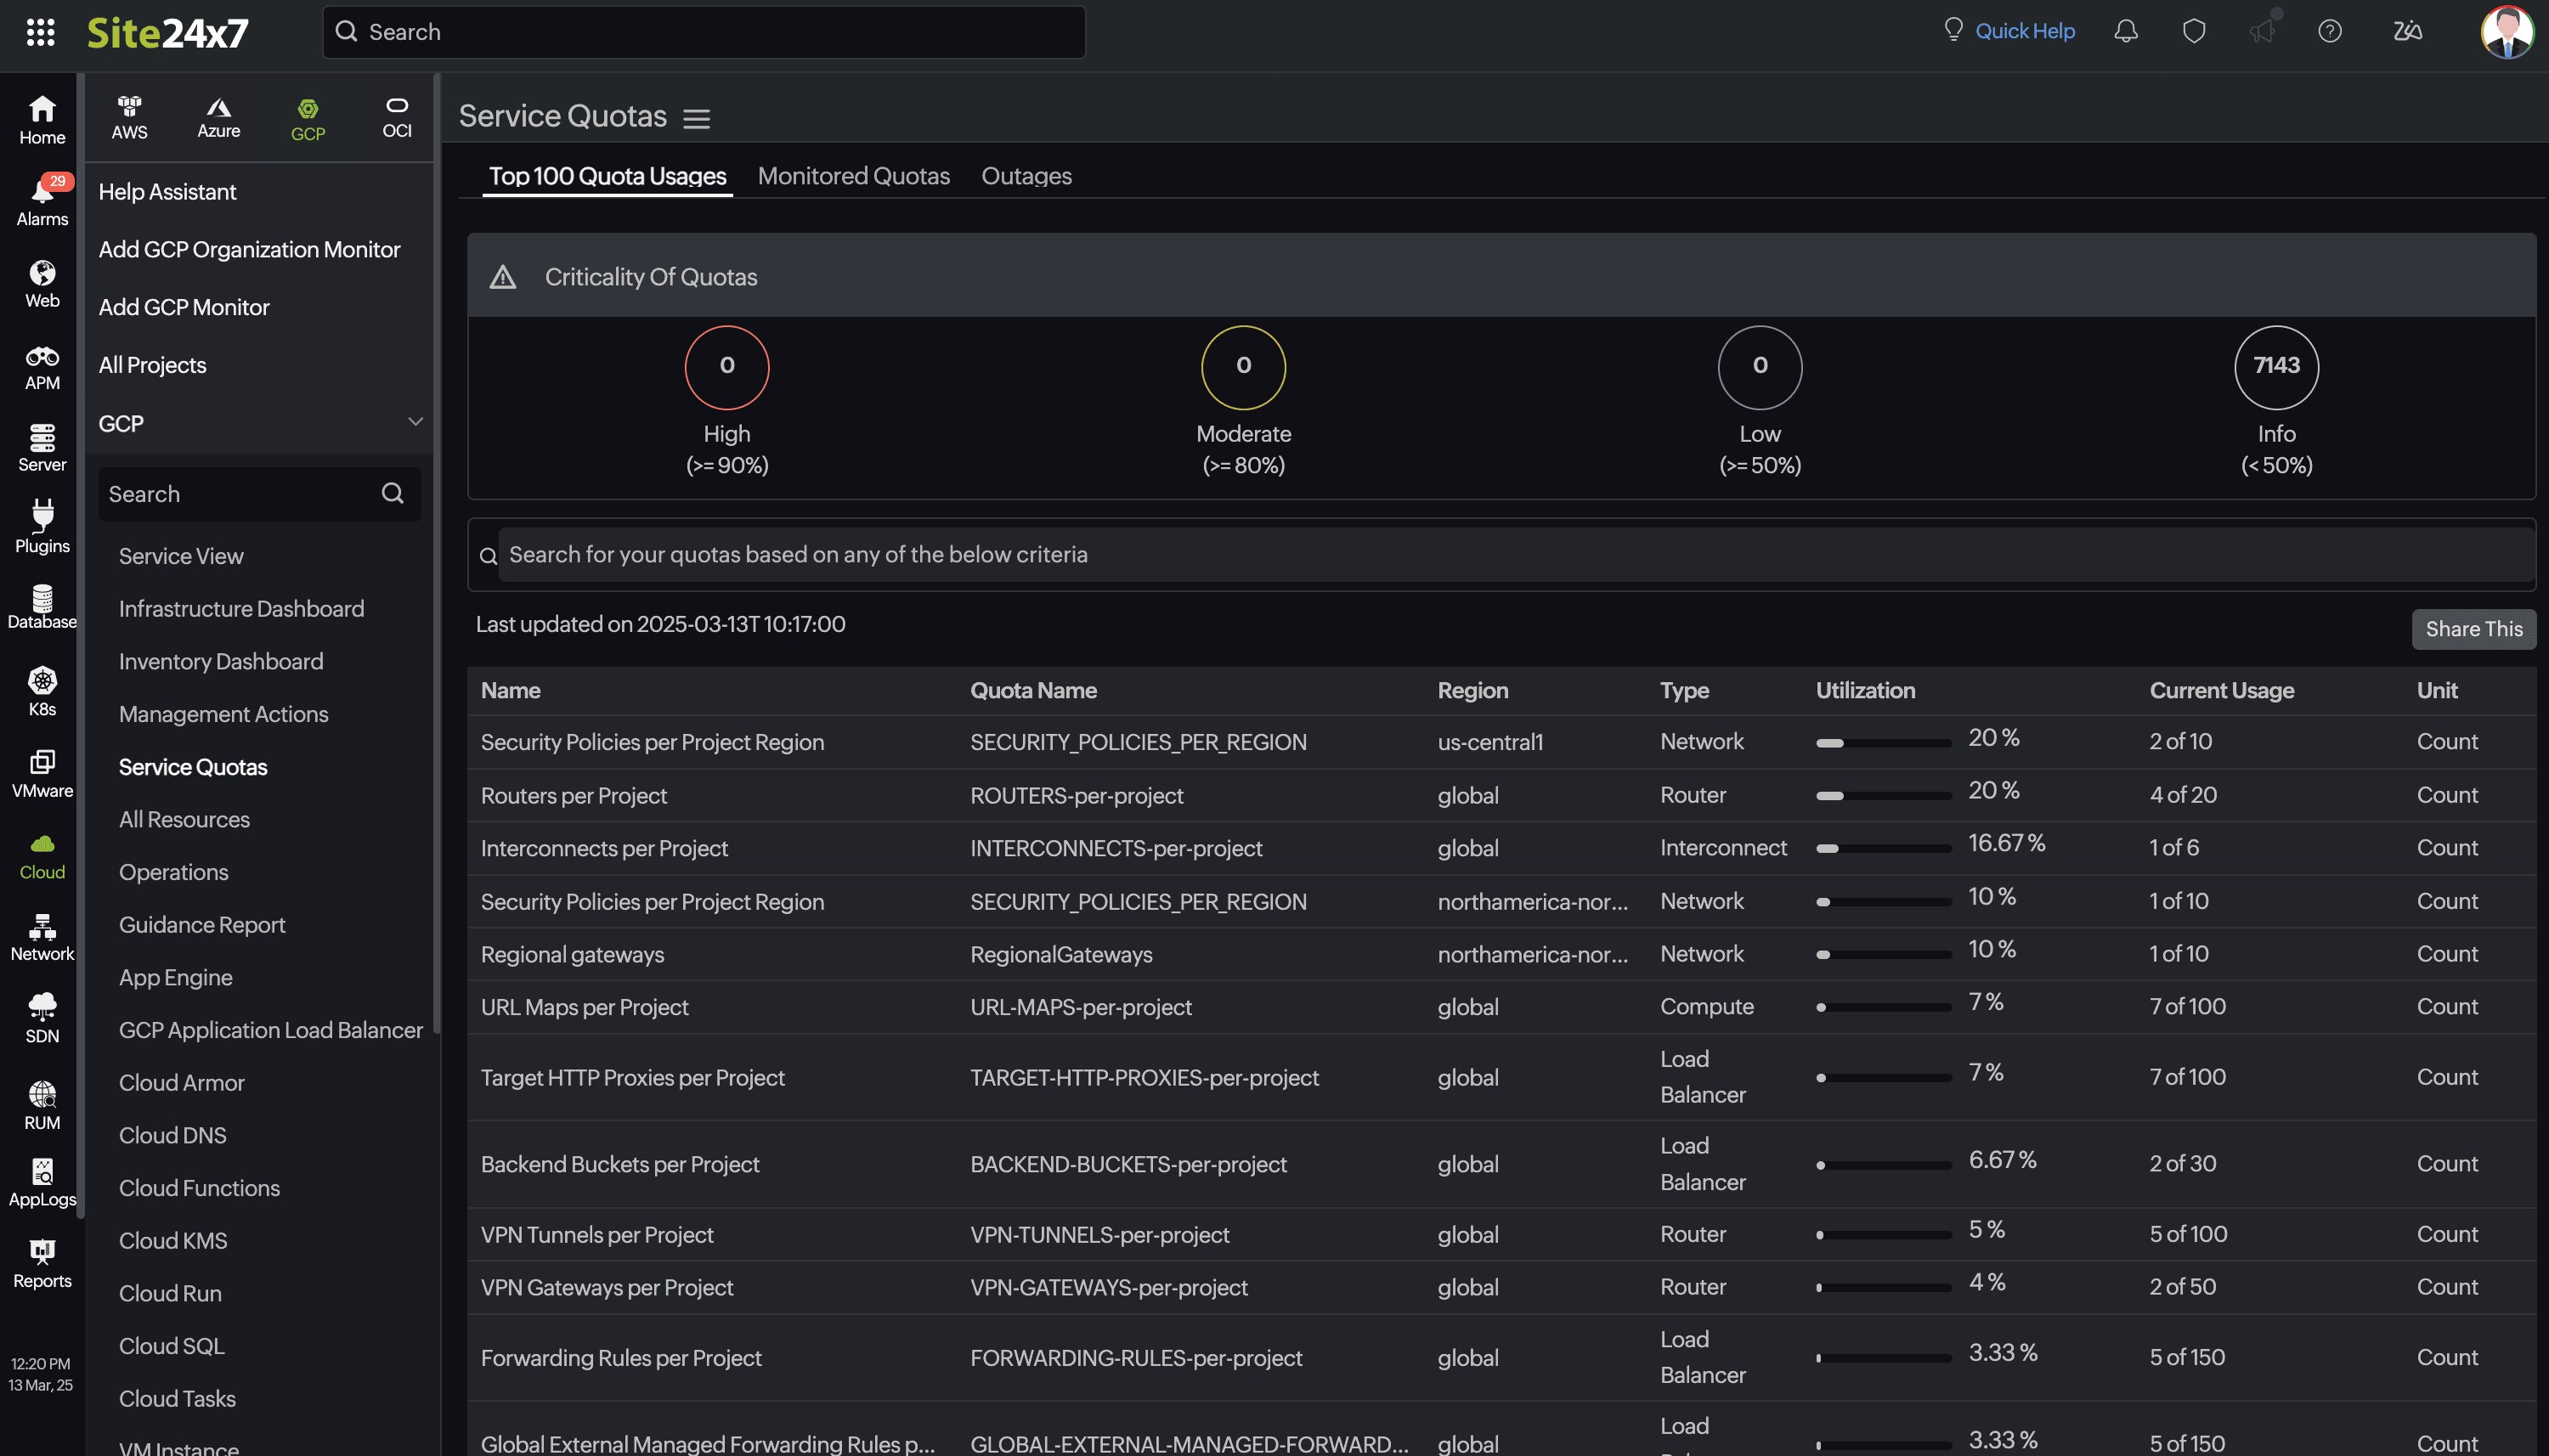Open Service View in sidebar

click(x=181, y=556)
